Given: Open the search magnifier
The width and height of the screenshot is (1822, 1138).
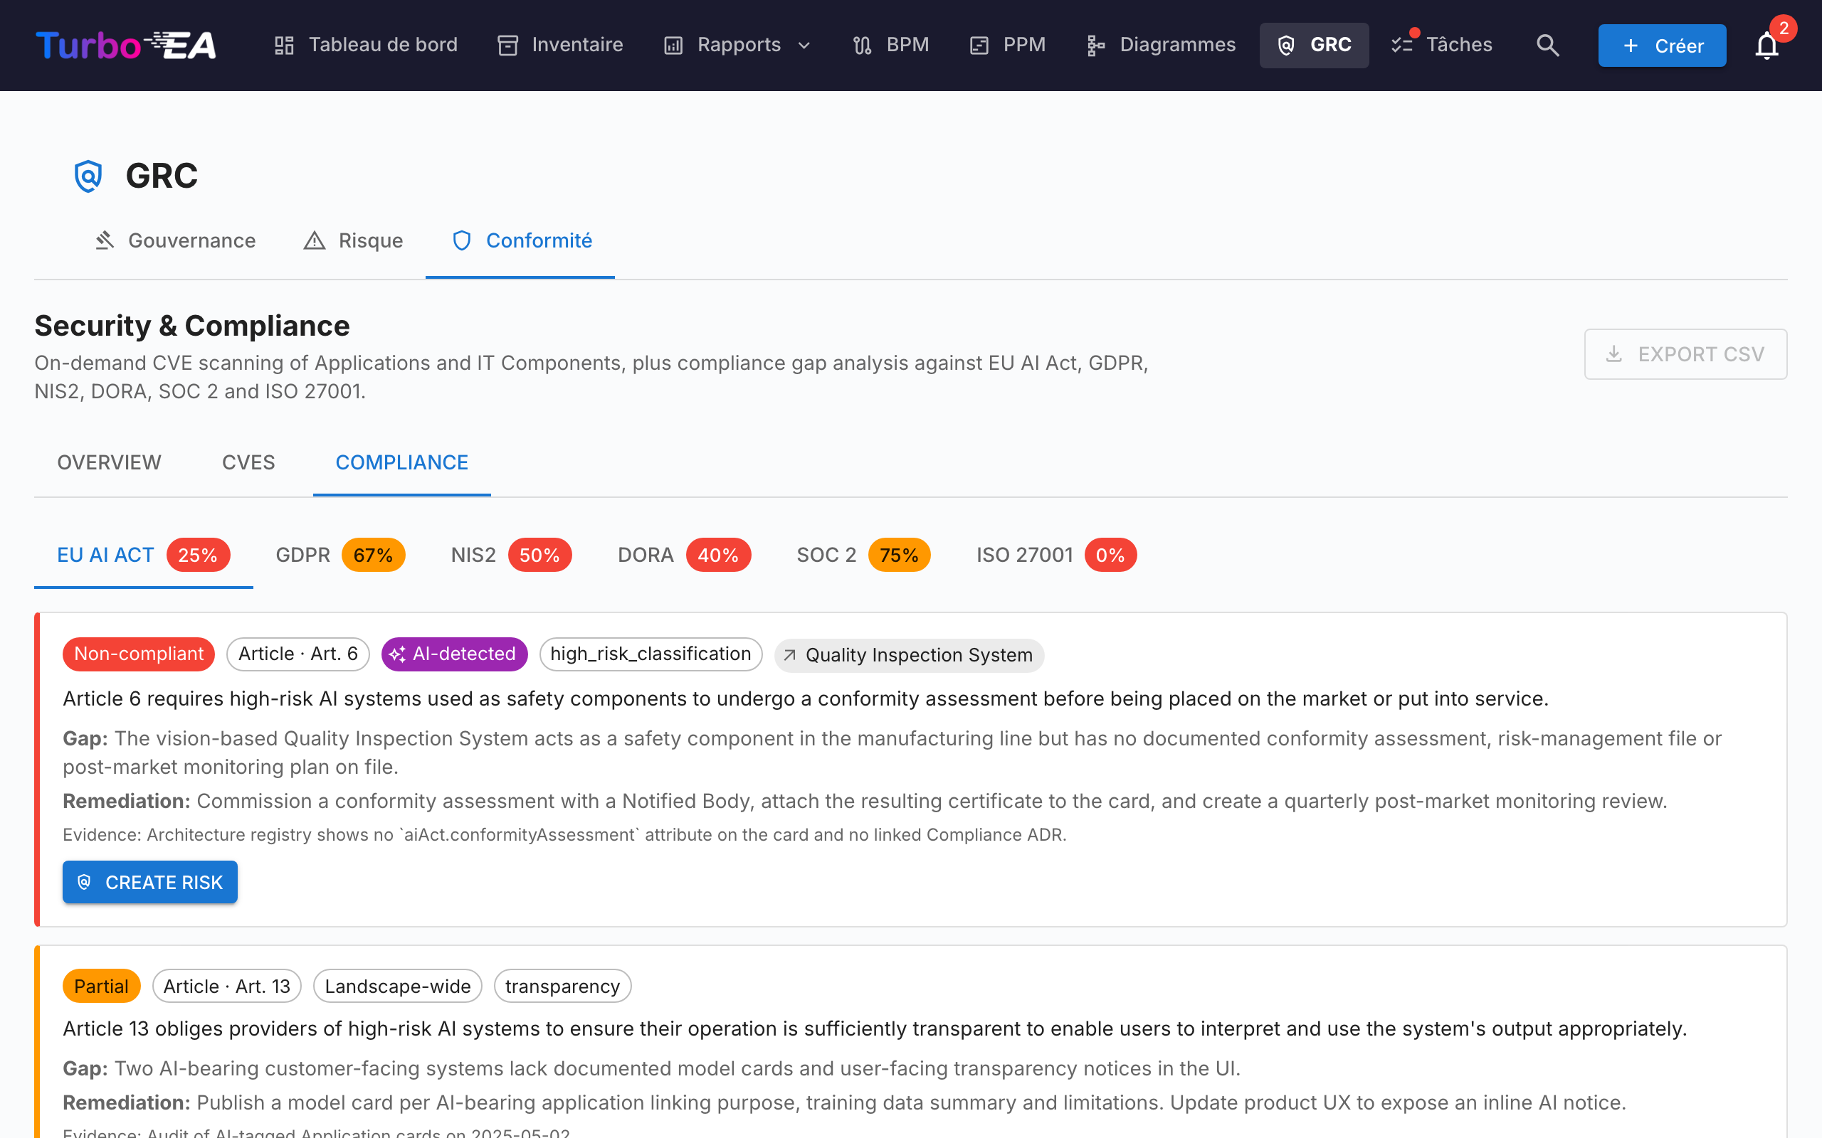Looking at the screenshot, I should [1547, 45].
